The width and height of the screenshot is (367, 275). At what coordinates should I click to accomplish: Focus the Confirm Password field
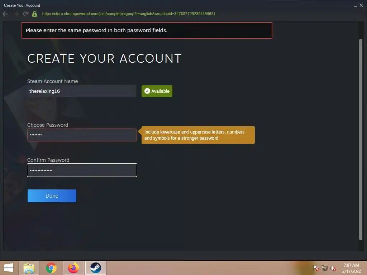82,170
